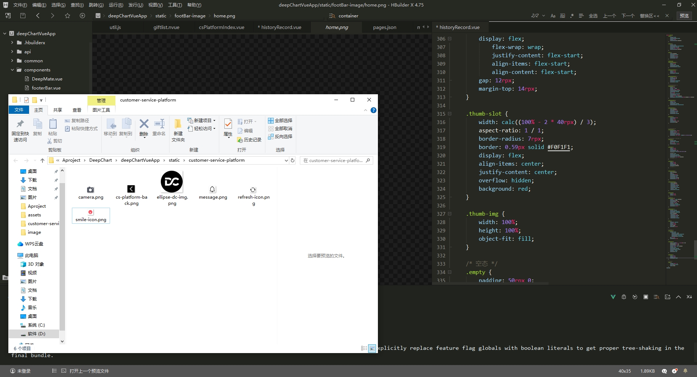Expand the api folder in project tree
The width and height of the screenshot is (697, 377).
[12, 51]
